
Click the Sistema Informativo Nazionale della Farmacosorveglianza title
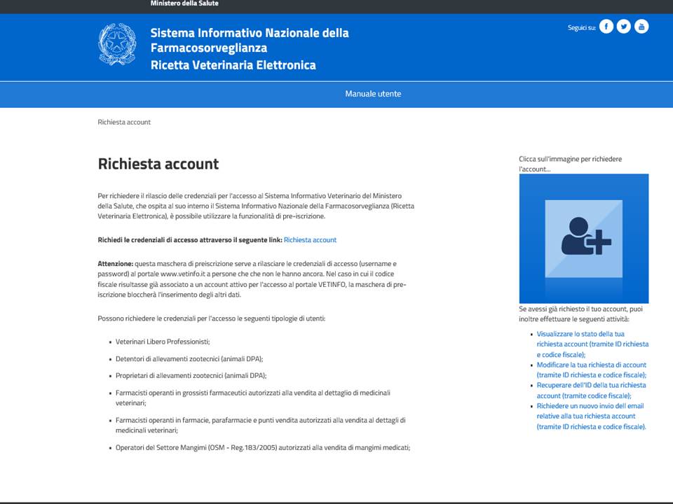tap(249, 41)
